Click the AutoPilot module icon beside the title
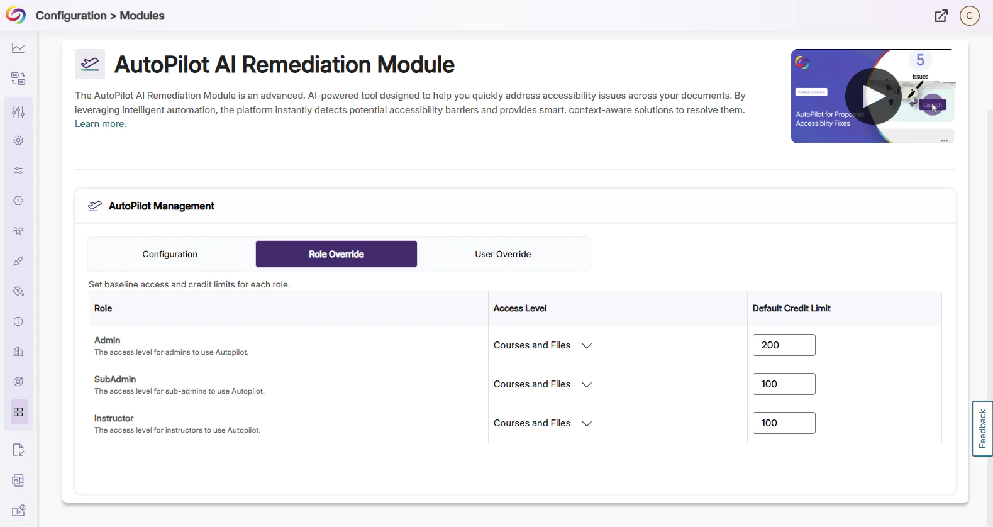Viewport: 993px width, 527px height. (90, 64)
